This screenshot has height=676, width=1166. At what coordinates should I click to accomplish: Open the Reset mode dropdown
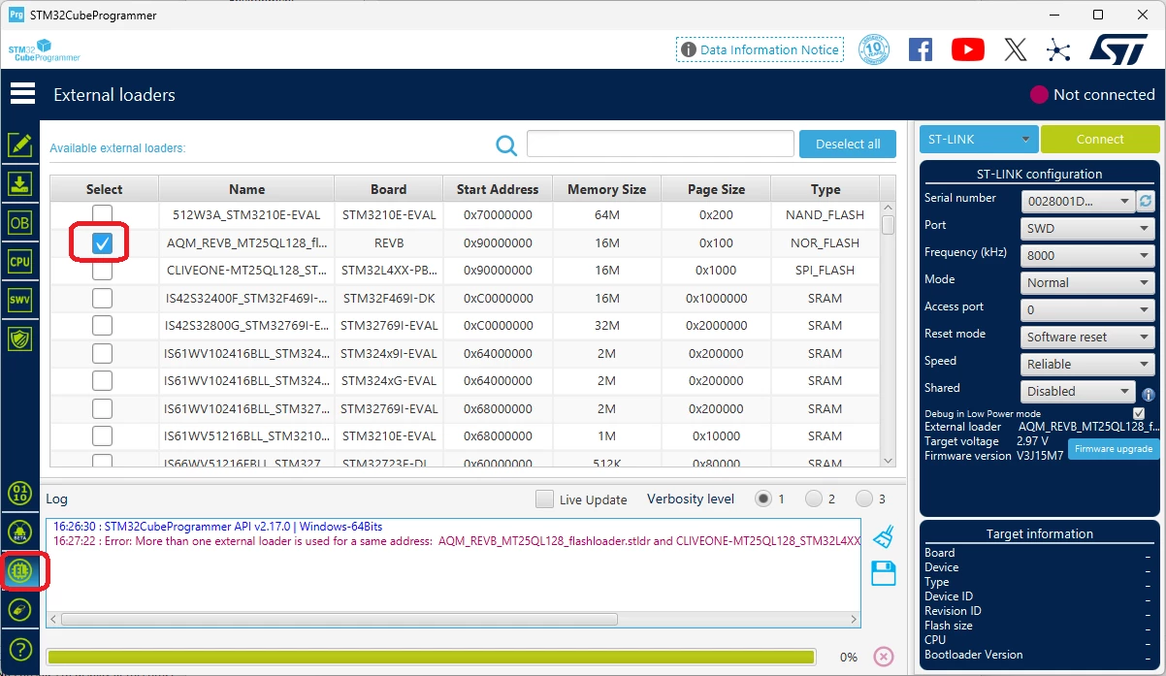pyautogui.click(x=1087, y=338)
